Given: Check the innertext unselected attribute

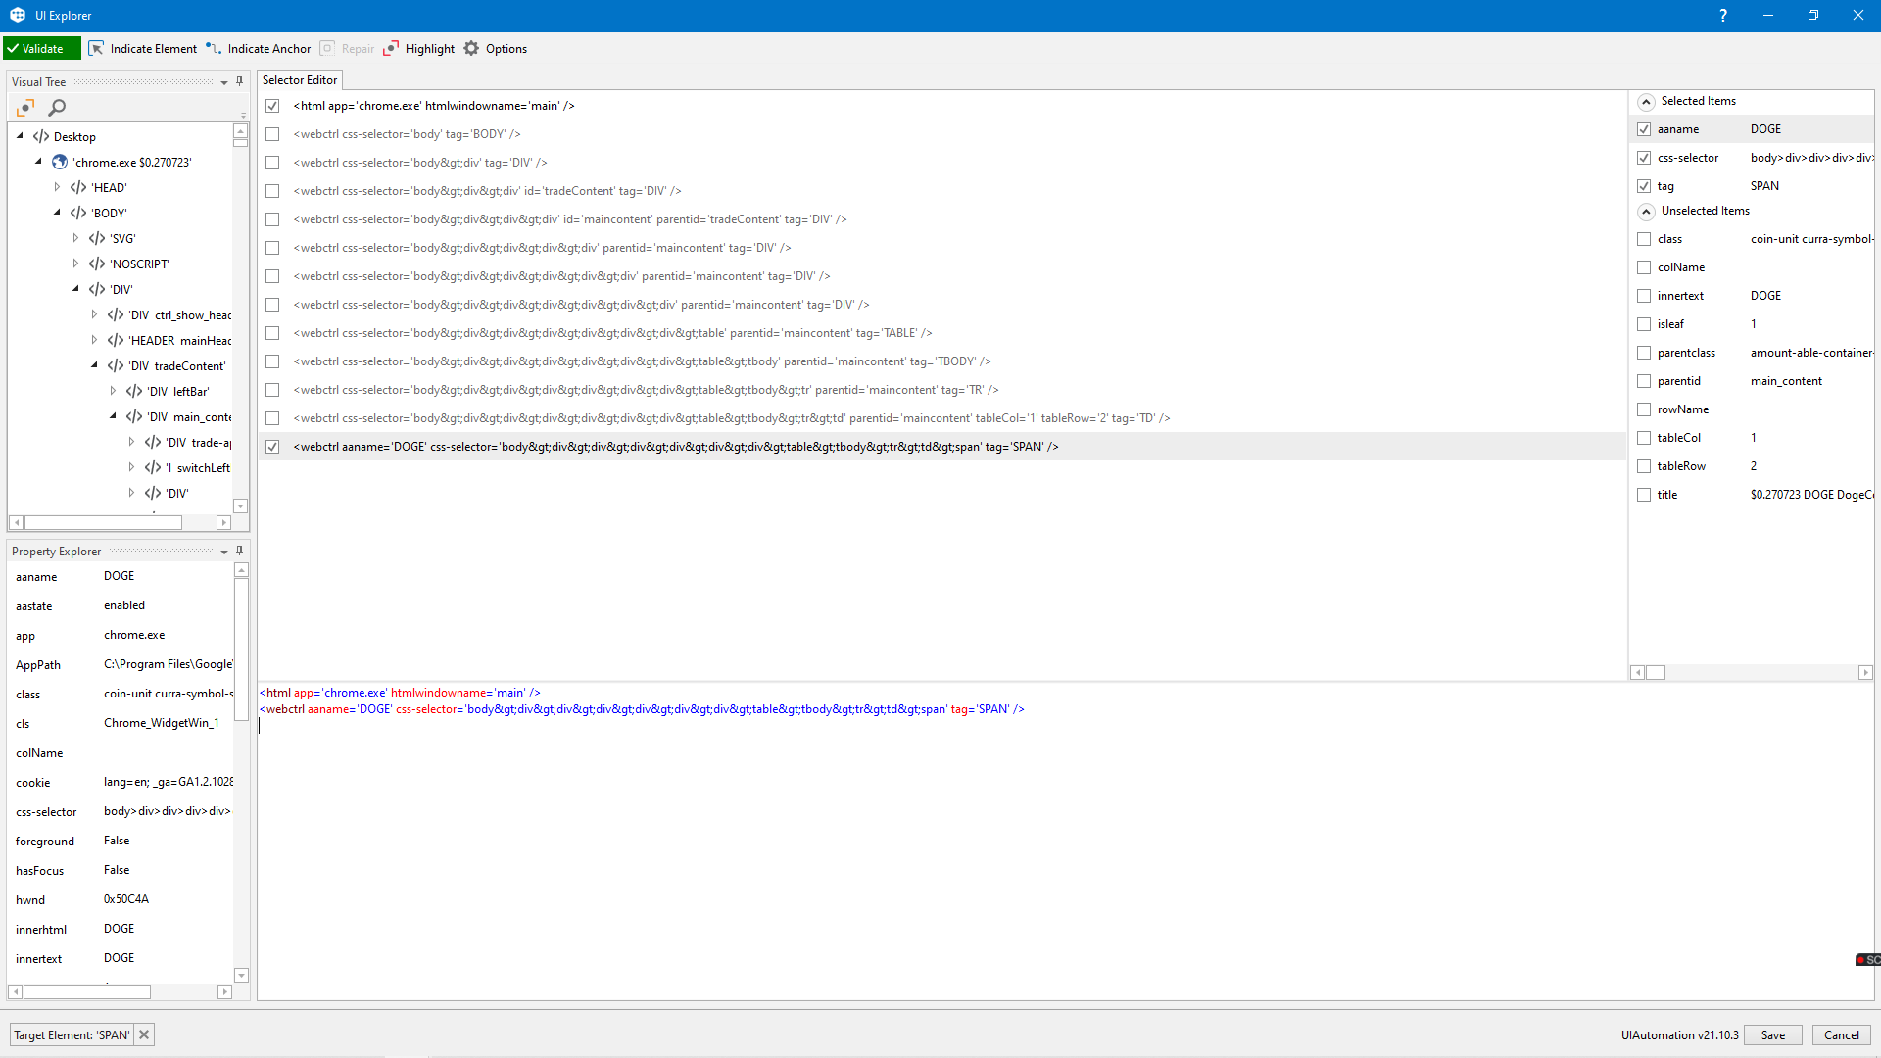Looking at the screenshot, I should 1644,296.
